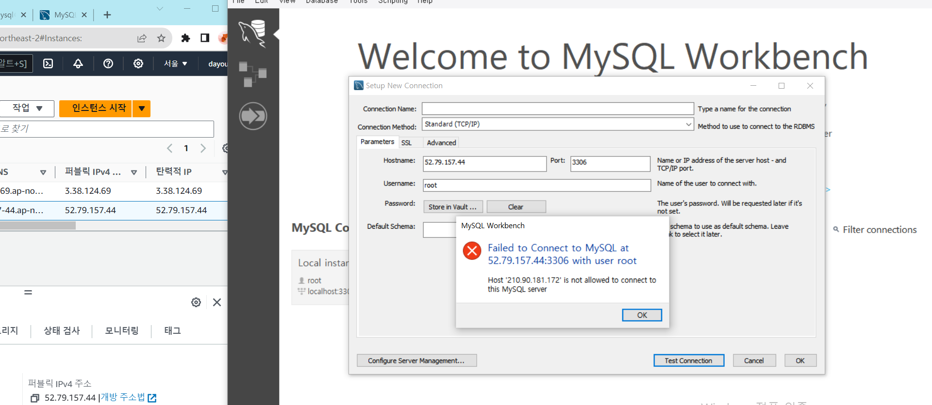Click Store in Vault button

[453, 207]
